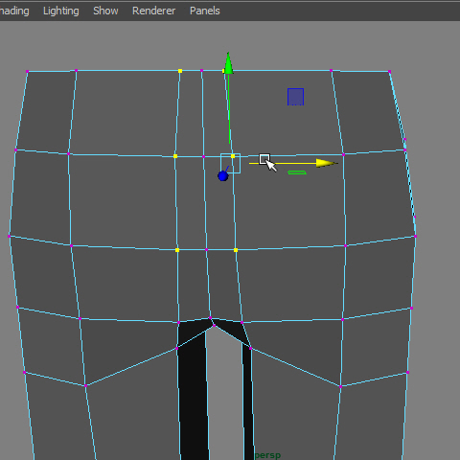Select the rightmost magenta vertex on the hip
This screenshot has height=460, width=460.
pyautogui.click(x=415, y=236)
